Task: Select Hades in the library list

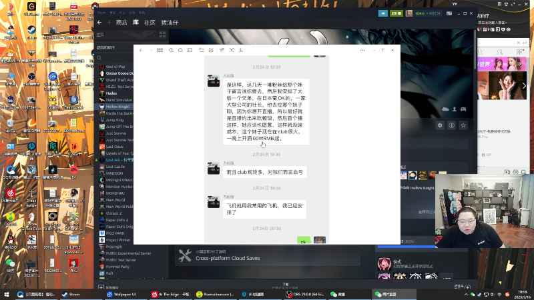Action: pyautogui.click(x=111, y=93)
